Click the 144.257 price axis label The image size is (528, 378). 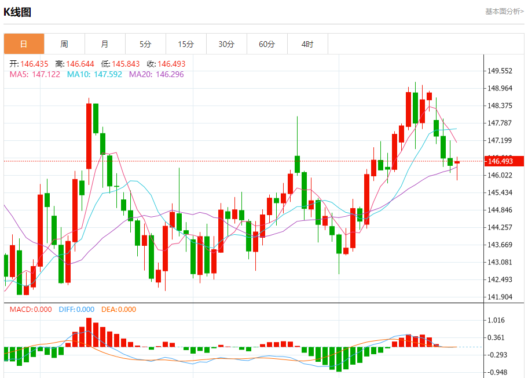pos(500,227)
